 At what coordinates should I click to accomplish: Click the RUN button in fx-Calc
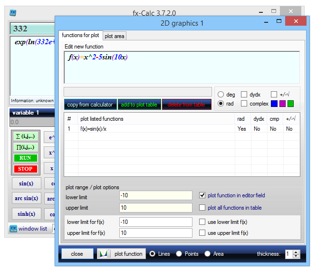tap(26, 158)
